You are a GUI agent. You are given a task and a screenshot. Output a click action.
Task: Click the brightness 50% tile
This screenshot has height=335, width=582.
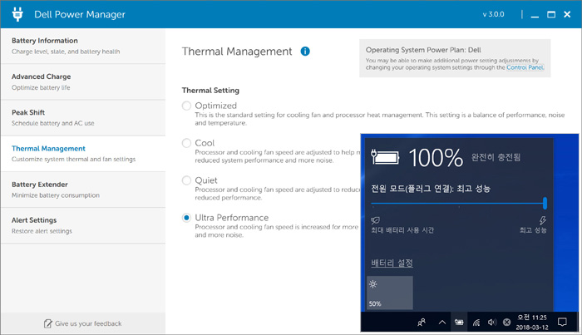click(390, 293)
